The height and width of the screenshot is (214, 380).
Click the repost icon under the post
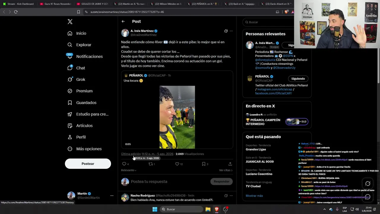tap(151, 164)
